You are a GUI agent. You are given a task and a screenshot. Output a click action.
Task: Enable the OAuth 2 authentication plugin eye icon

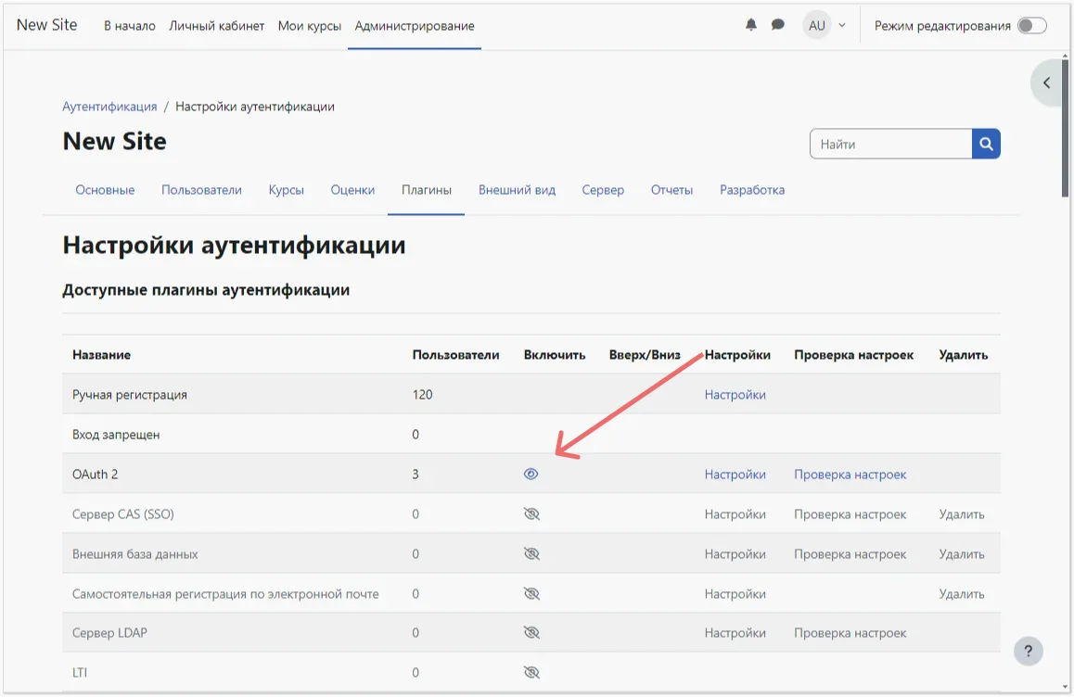click(x=531, y=473)
